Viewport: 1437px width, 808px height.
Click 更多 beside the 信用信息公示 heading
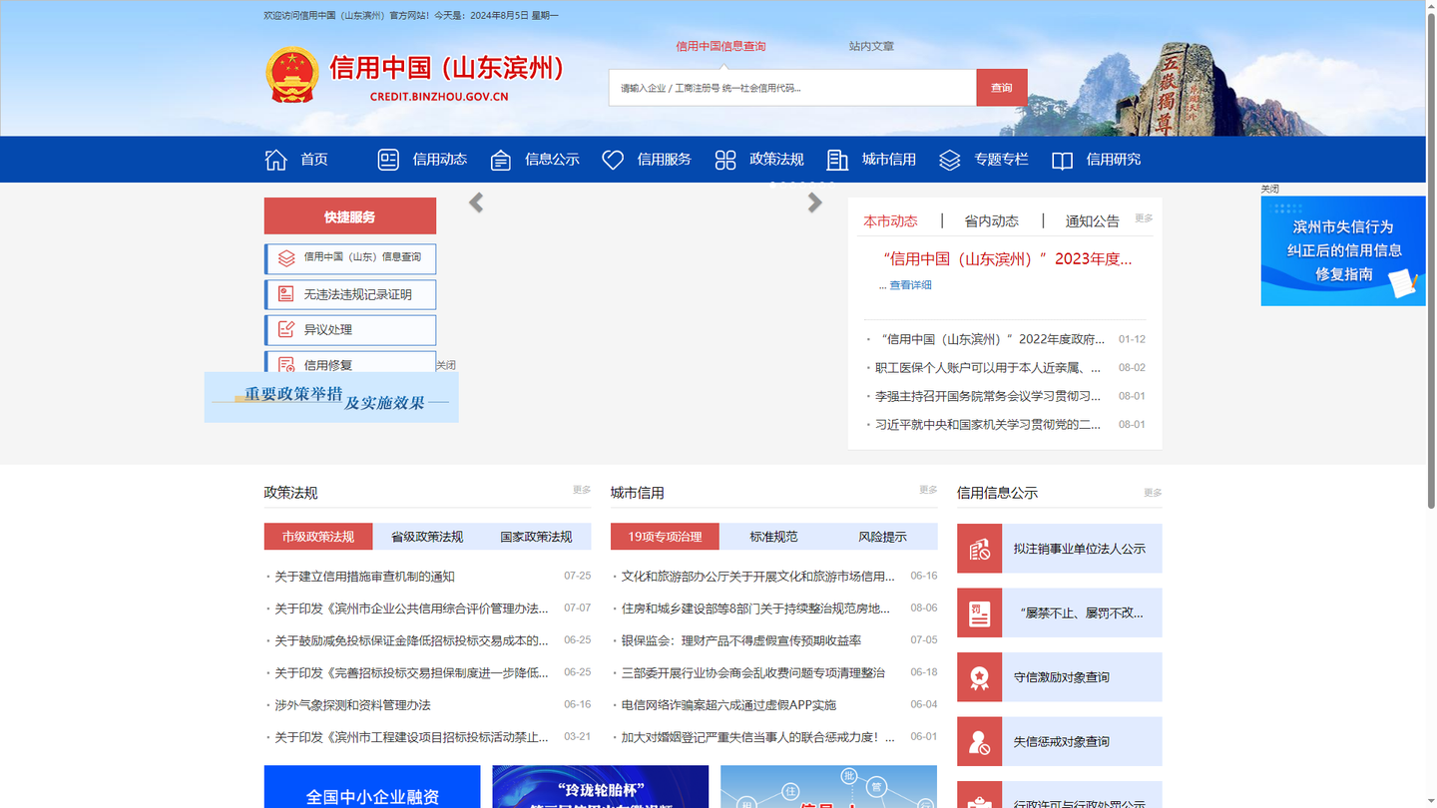1153,493
